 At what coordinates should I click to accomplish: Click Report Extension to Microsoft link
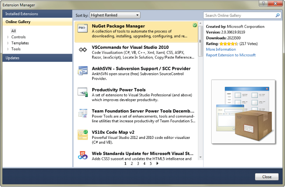click(231, 55)
